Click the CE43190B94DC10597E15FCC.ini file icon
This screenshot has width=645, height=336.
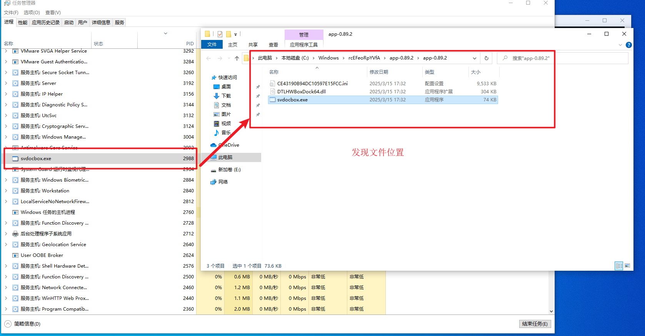(272, 84)
